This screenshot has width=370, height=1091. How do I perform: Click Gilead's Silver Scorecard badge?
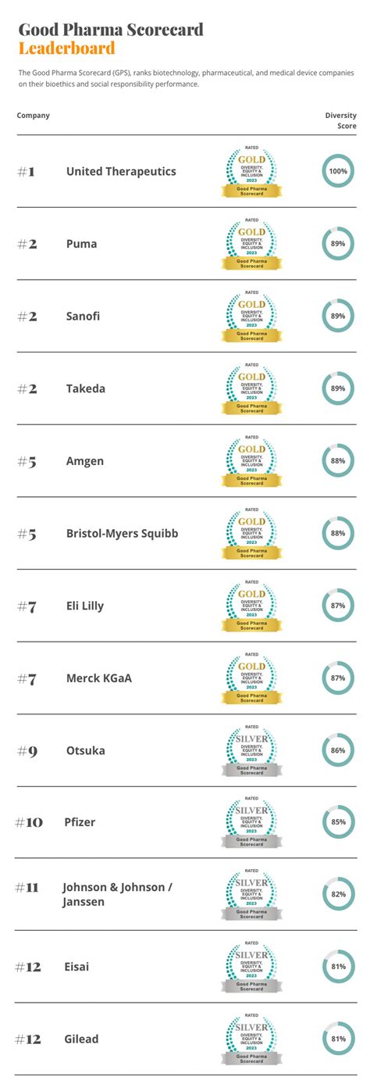[x=251, y=1039]
